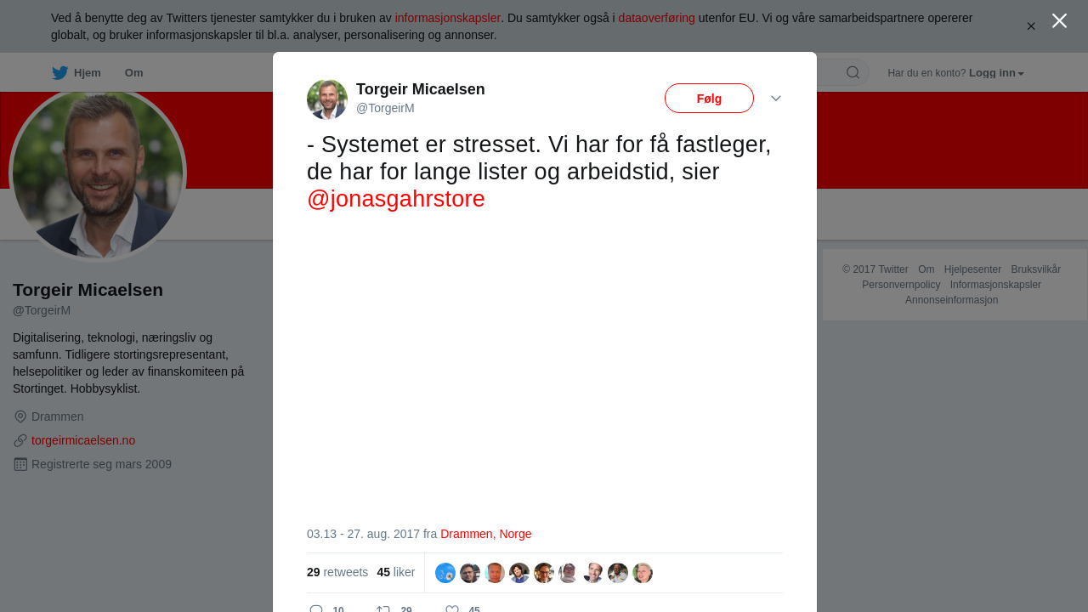
Task: Open the Om menu item
Action: 133,73
